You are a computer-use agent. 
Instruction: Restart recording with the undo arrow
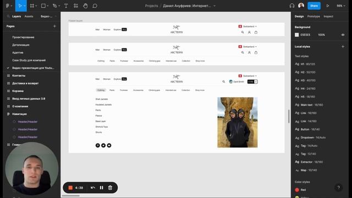[93, 188]
